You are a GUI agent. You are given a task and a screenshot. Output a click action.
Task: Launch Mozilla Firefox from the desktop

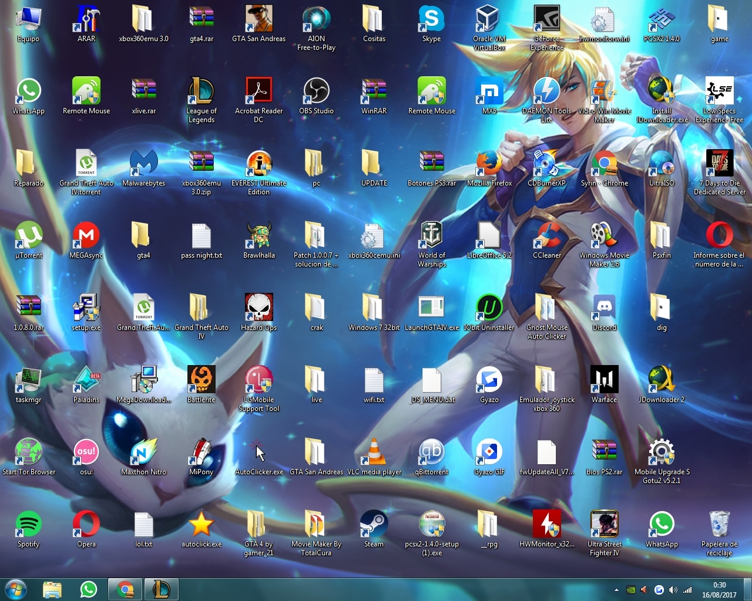tap(489, 163)
